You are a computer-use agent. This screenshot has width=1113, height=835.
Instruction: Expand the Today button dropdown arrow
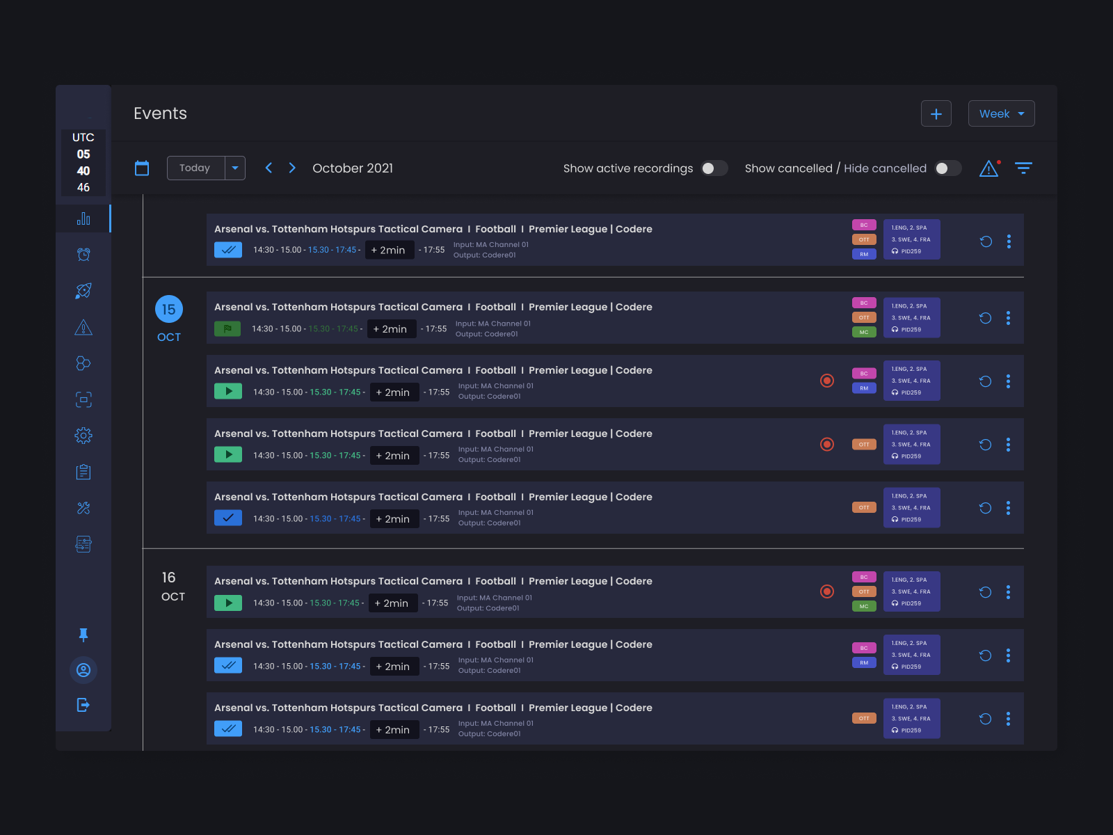235,168
